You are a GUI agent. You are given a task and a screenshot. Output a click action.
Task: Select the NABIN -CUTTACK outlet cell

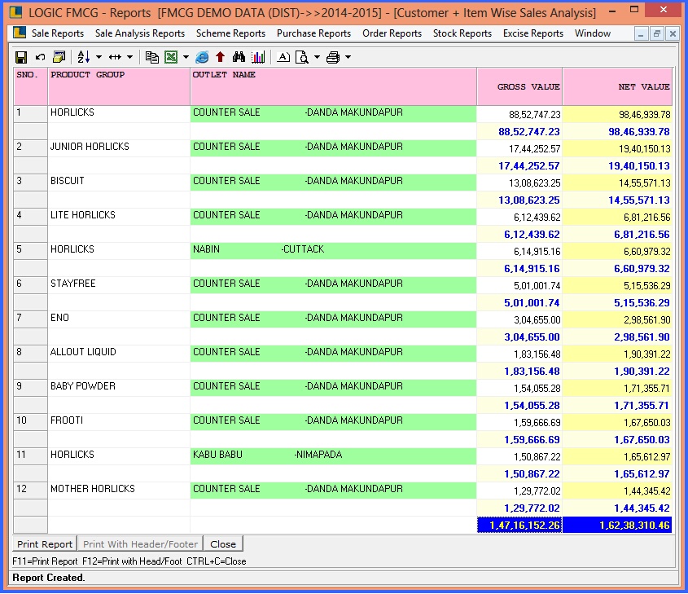pos(334,250)
